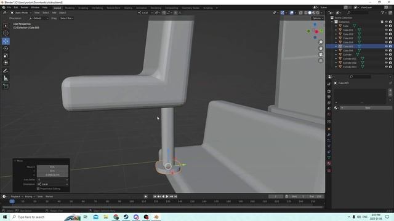Image resolution: width=394 pixels, height=221 pixels.
Task: Click the zoom view magnifier icon in the viewport
Action: 321,42
